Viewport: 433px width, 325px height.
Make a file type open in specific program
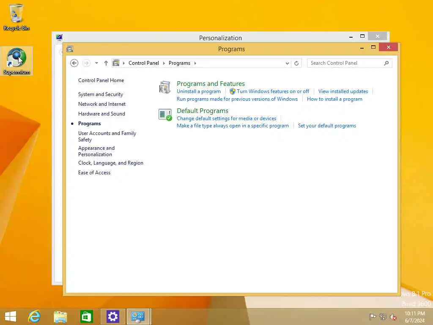(233, 125)
